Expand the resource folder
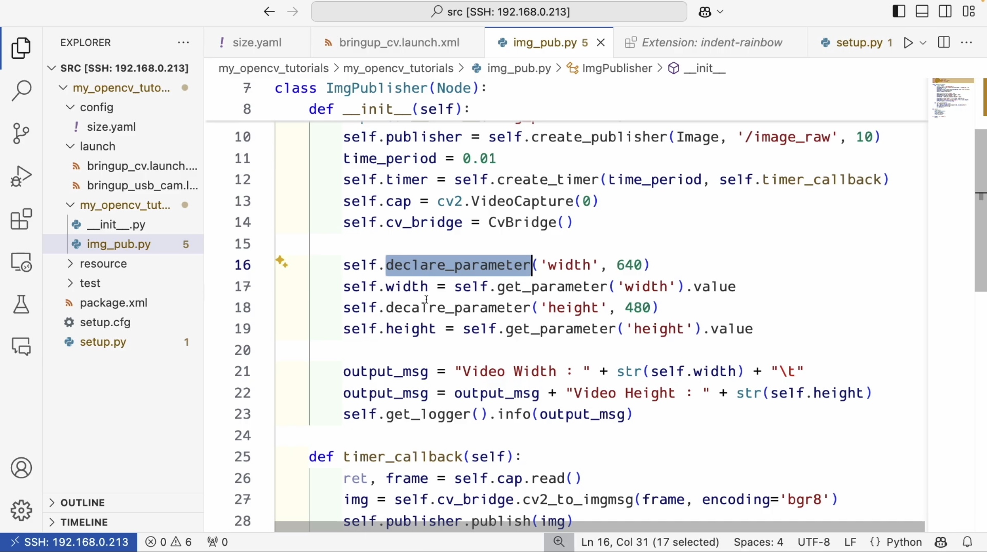This screenshot has width=987, height=552. [103, 263]
